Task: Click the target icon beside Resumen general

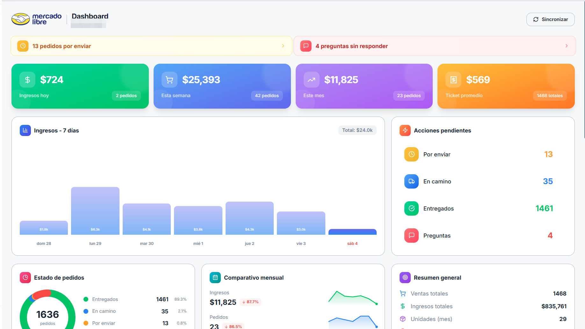Action: 405,277
